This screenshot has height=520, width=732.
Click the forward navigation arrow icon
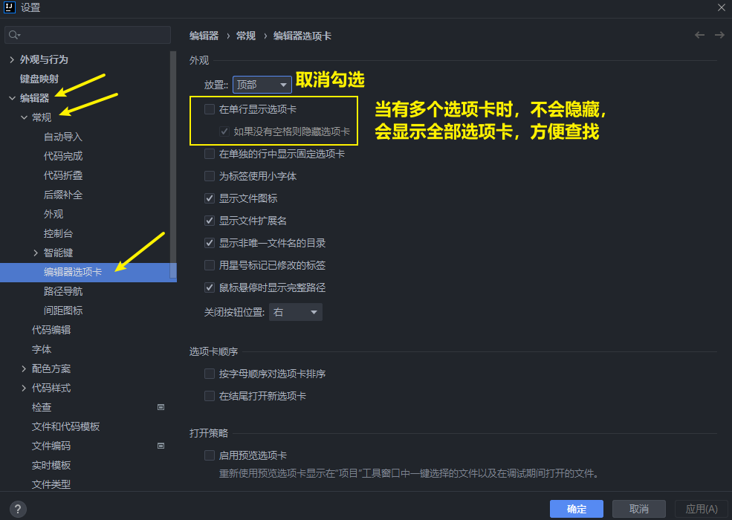[x=719, y=35]
